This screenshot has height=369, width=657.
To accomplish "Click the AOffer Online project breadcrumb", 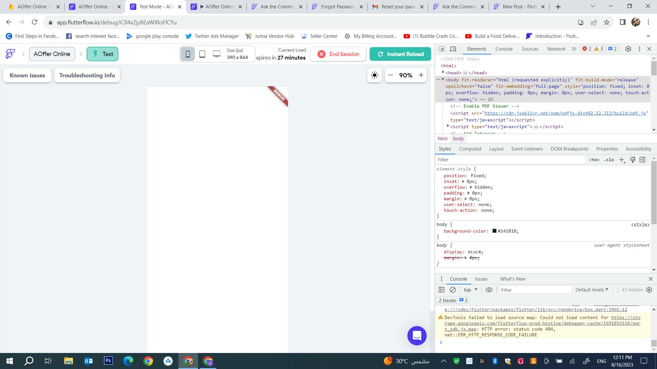I will pos(52,54).
